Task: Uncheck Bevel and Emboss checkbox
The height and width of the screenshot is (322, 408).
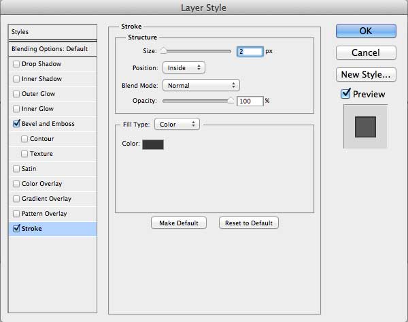Action: click(x=16, y=123)
